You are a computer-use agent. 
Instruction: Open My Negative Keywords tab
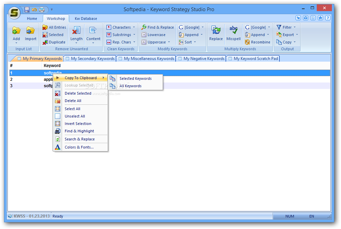tap(201, 59)
